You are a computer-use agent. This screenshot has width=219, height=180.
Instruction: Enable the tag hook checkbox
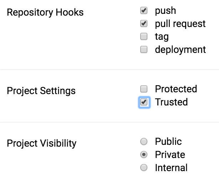click(x=144, y=37)
